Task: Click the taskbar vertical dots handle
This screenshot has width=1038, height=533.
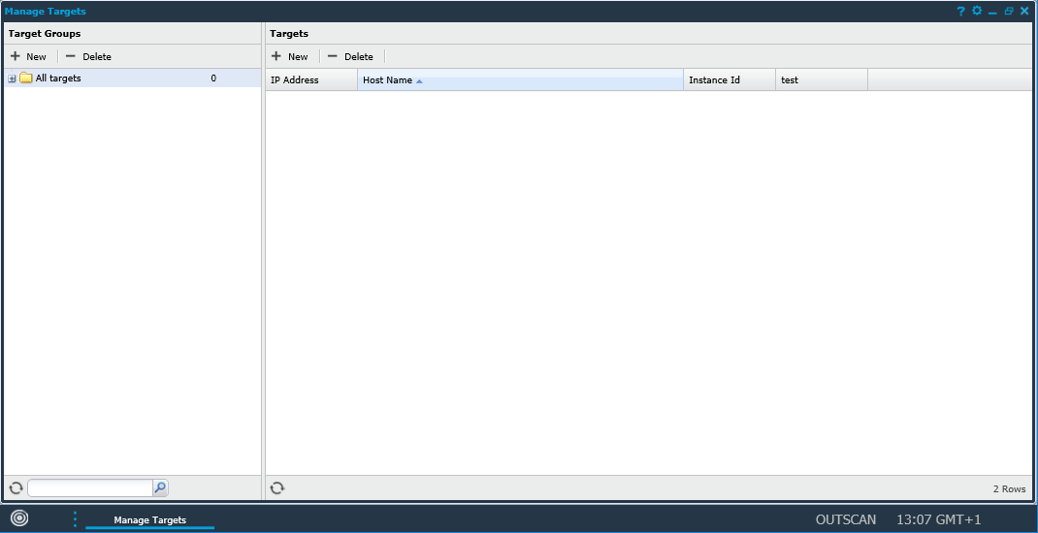Action: click(x=75, y=519)
